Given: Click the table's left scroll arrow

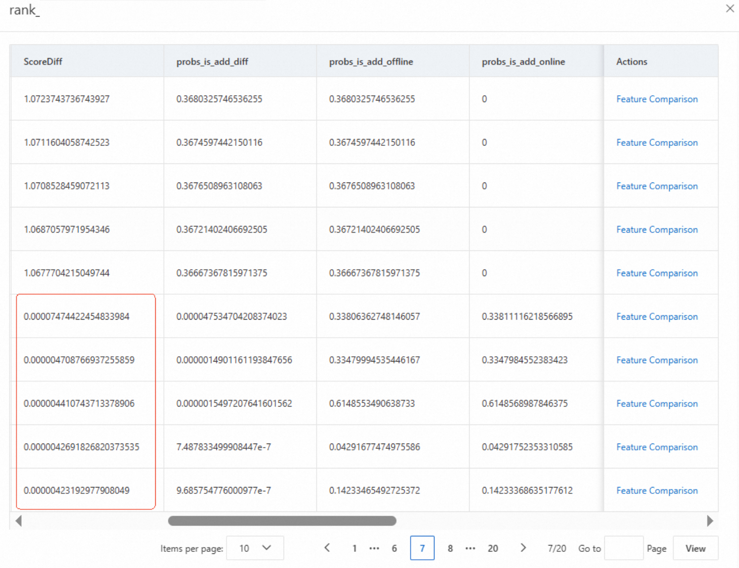Looking at the screenshot, I should 19,521.
